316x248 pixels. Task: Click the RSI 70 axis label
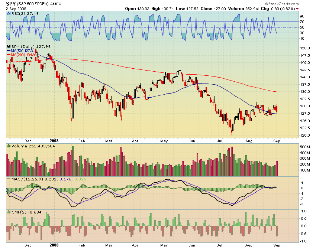pyautogui.click(x=302, y=22)
